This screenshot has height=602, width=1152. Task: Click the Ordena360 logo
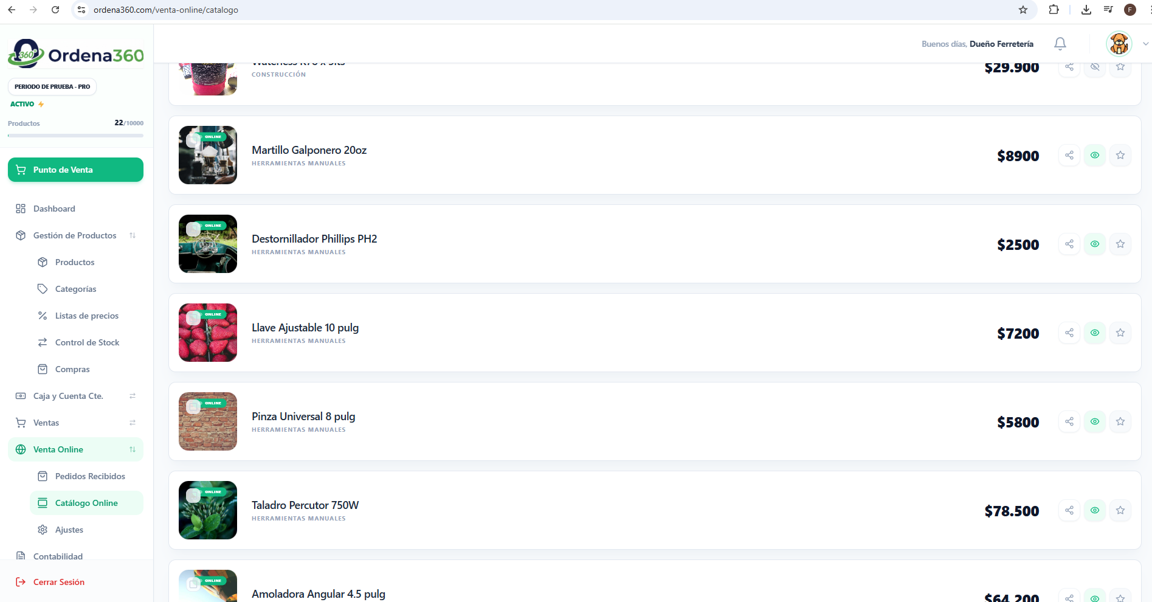(76, 54)
